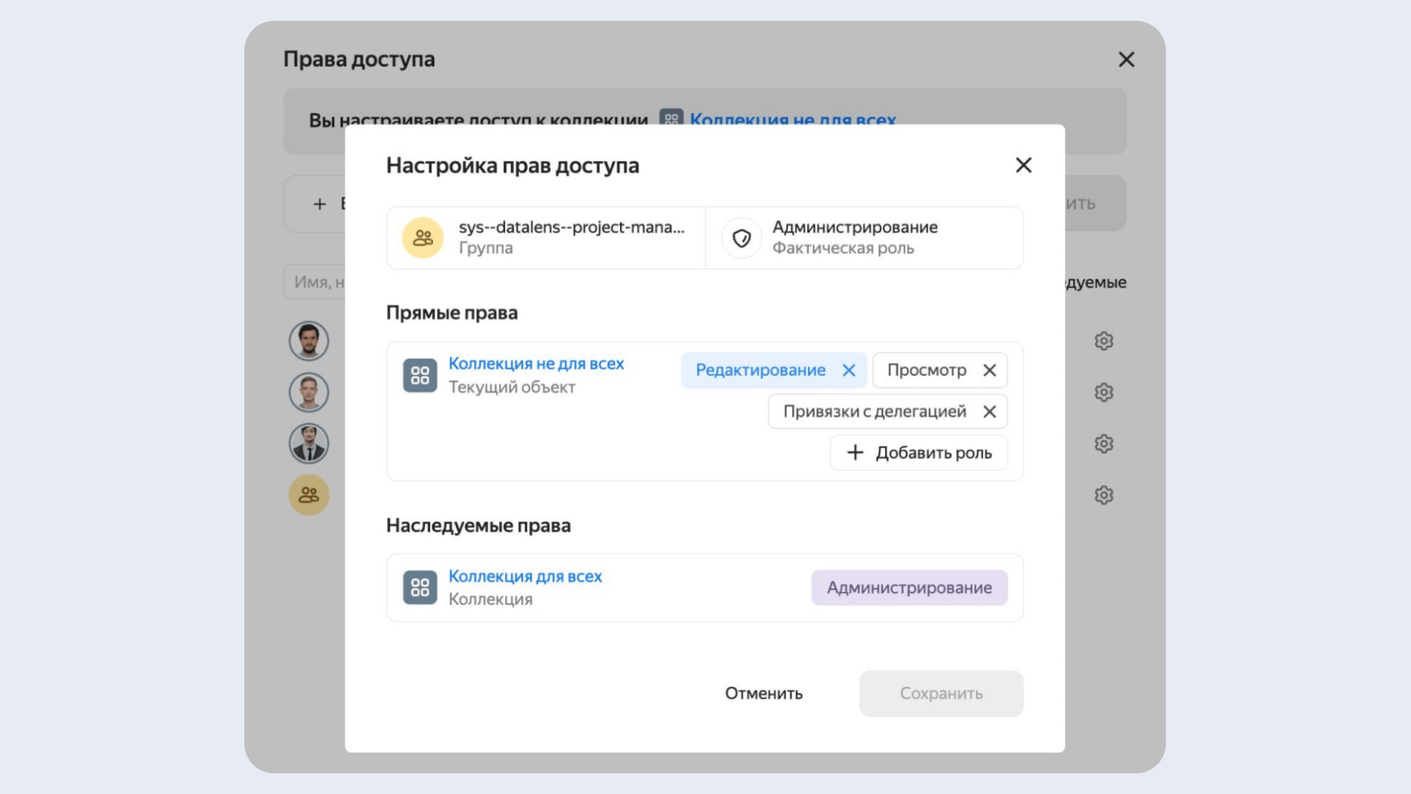
Task: Click the collection icon next to Текущий объект
Action: pos(420,375)
